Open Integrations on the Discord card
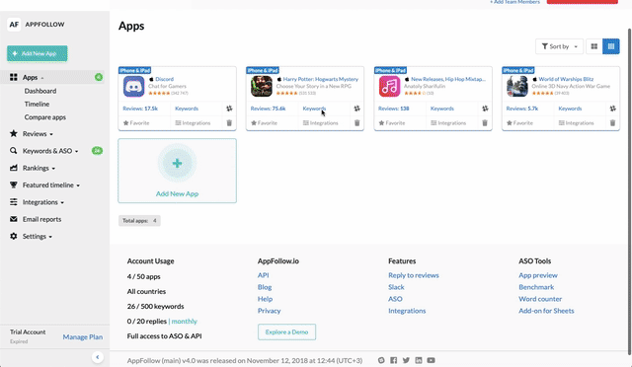Viewport: 632px width, 367px height. point(193,123)
